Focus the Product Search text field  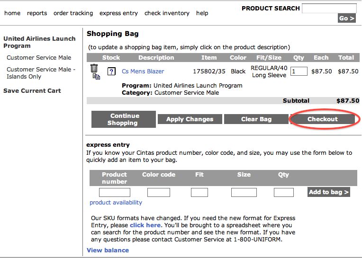click(329, 9)
